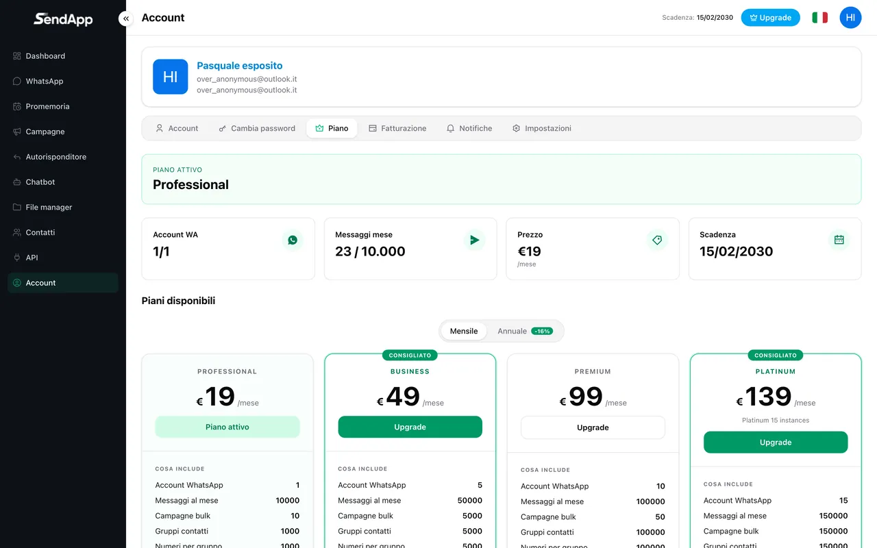Image resolution: width=877 pixels, height=548 pixels.
Task: Click the Business €49 price
Action: click(x=410, y=397)
